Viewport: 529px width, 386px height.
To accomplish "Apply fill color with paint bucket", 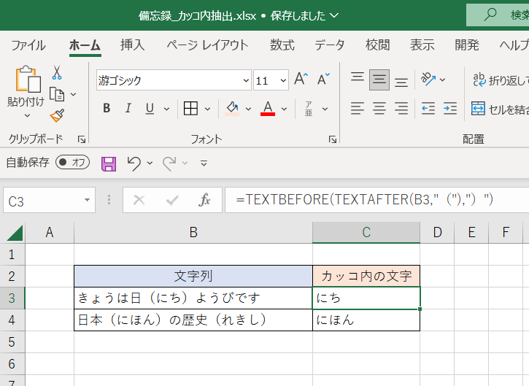I will point(232,109).
